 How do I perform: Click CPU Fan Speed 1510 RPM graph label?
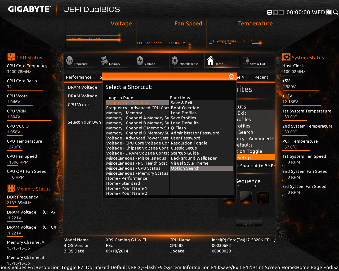coord(161,43)
